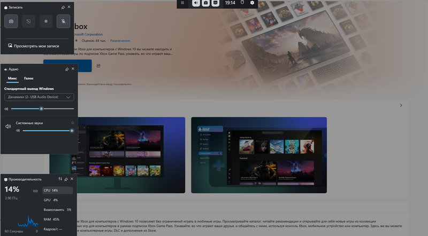The height and width of the screenshot is (236, 428).
Task: Click the Стандартный вывод Windows label
Action: 29,89
